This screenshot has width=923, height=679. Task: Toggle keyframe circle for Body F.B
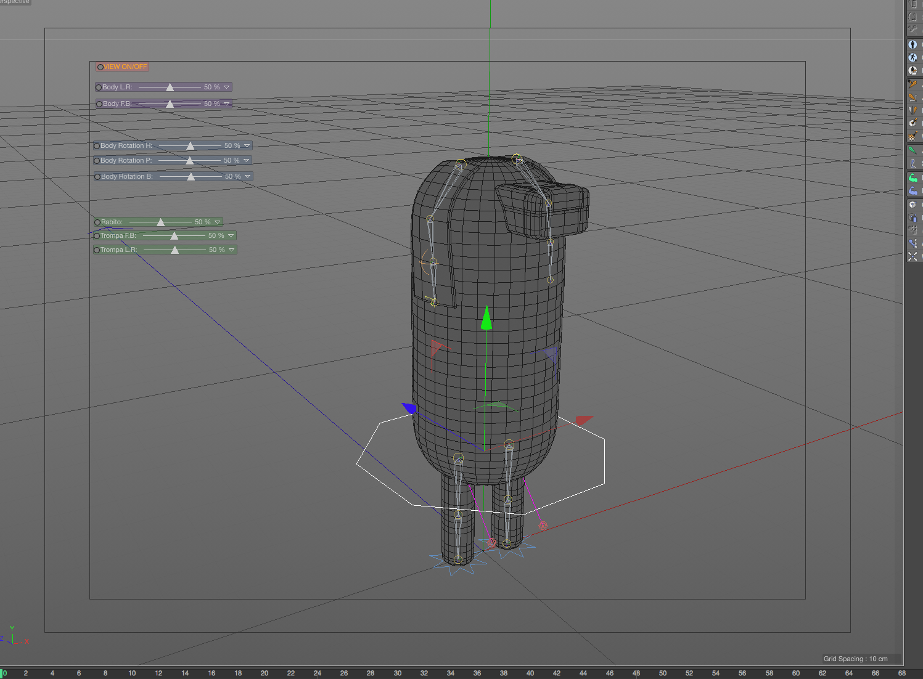[99, 104]
